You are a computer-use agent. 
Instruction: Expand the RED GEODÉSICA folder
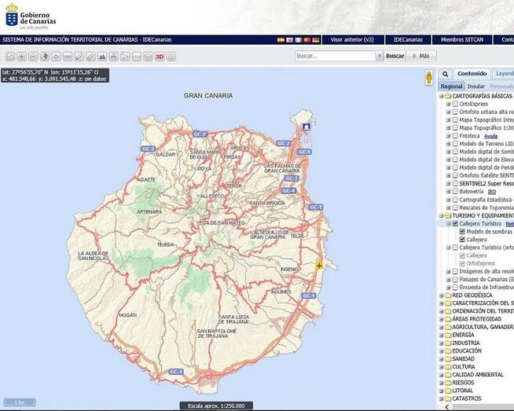tap(441, 295)
